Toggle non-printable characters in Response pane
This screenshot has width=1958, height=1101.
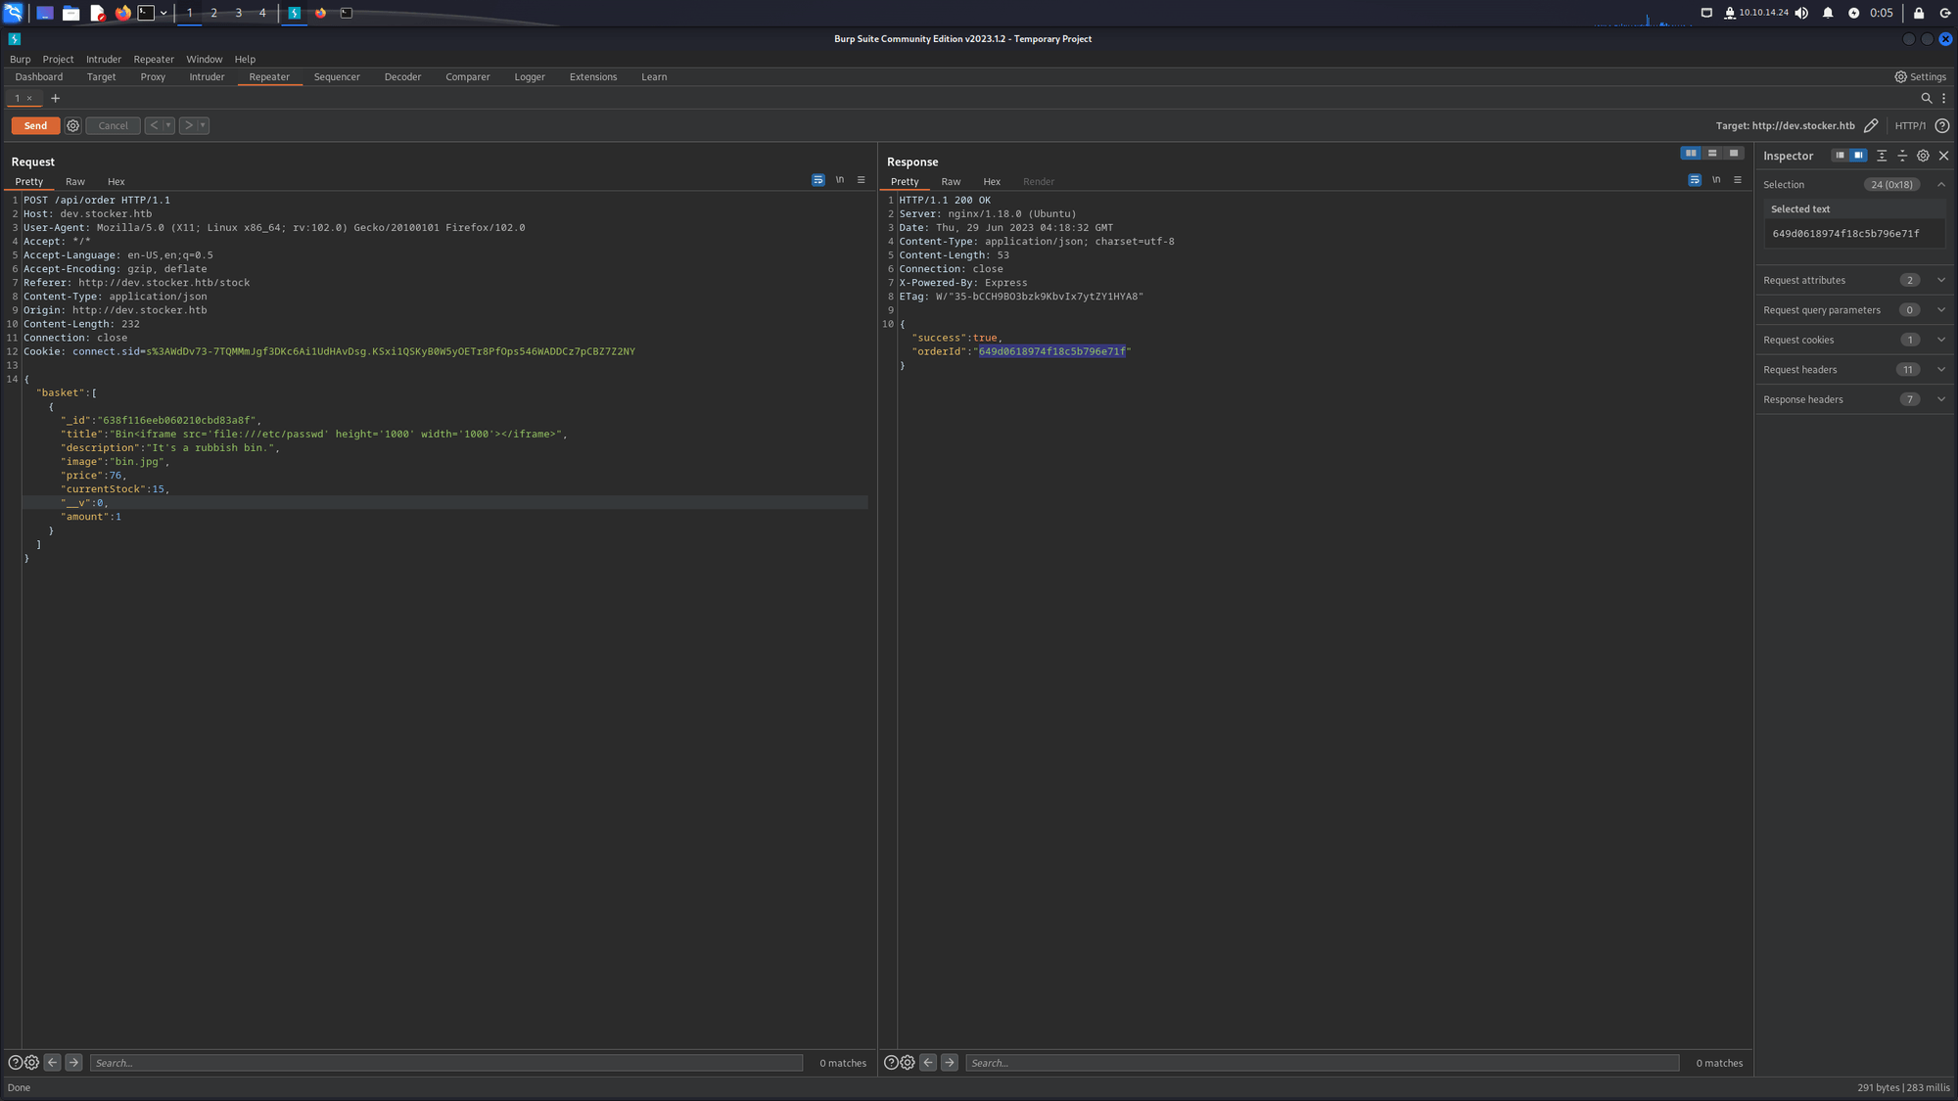tap(1716, 180)
